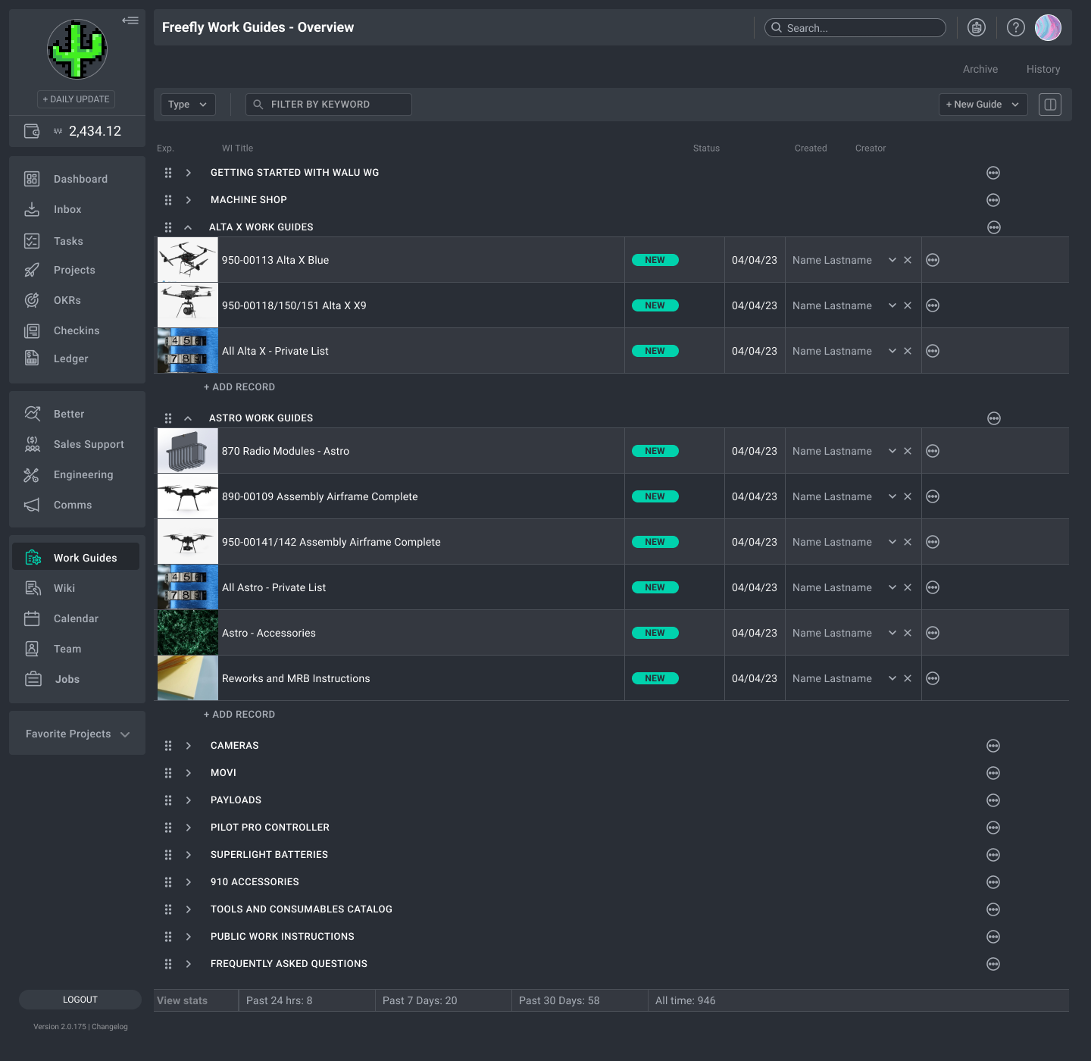Open thumbnail of Astro - Accessories
This screenshot has width=1091, height=1061.
(x=188, y=633)
